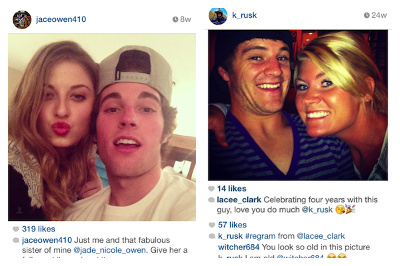400x266 pixels.
Task: Click comment bubble icon beside k_rusk #regram caption
Action: (x=211, y=235)
